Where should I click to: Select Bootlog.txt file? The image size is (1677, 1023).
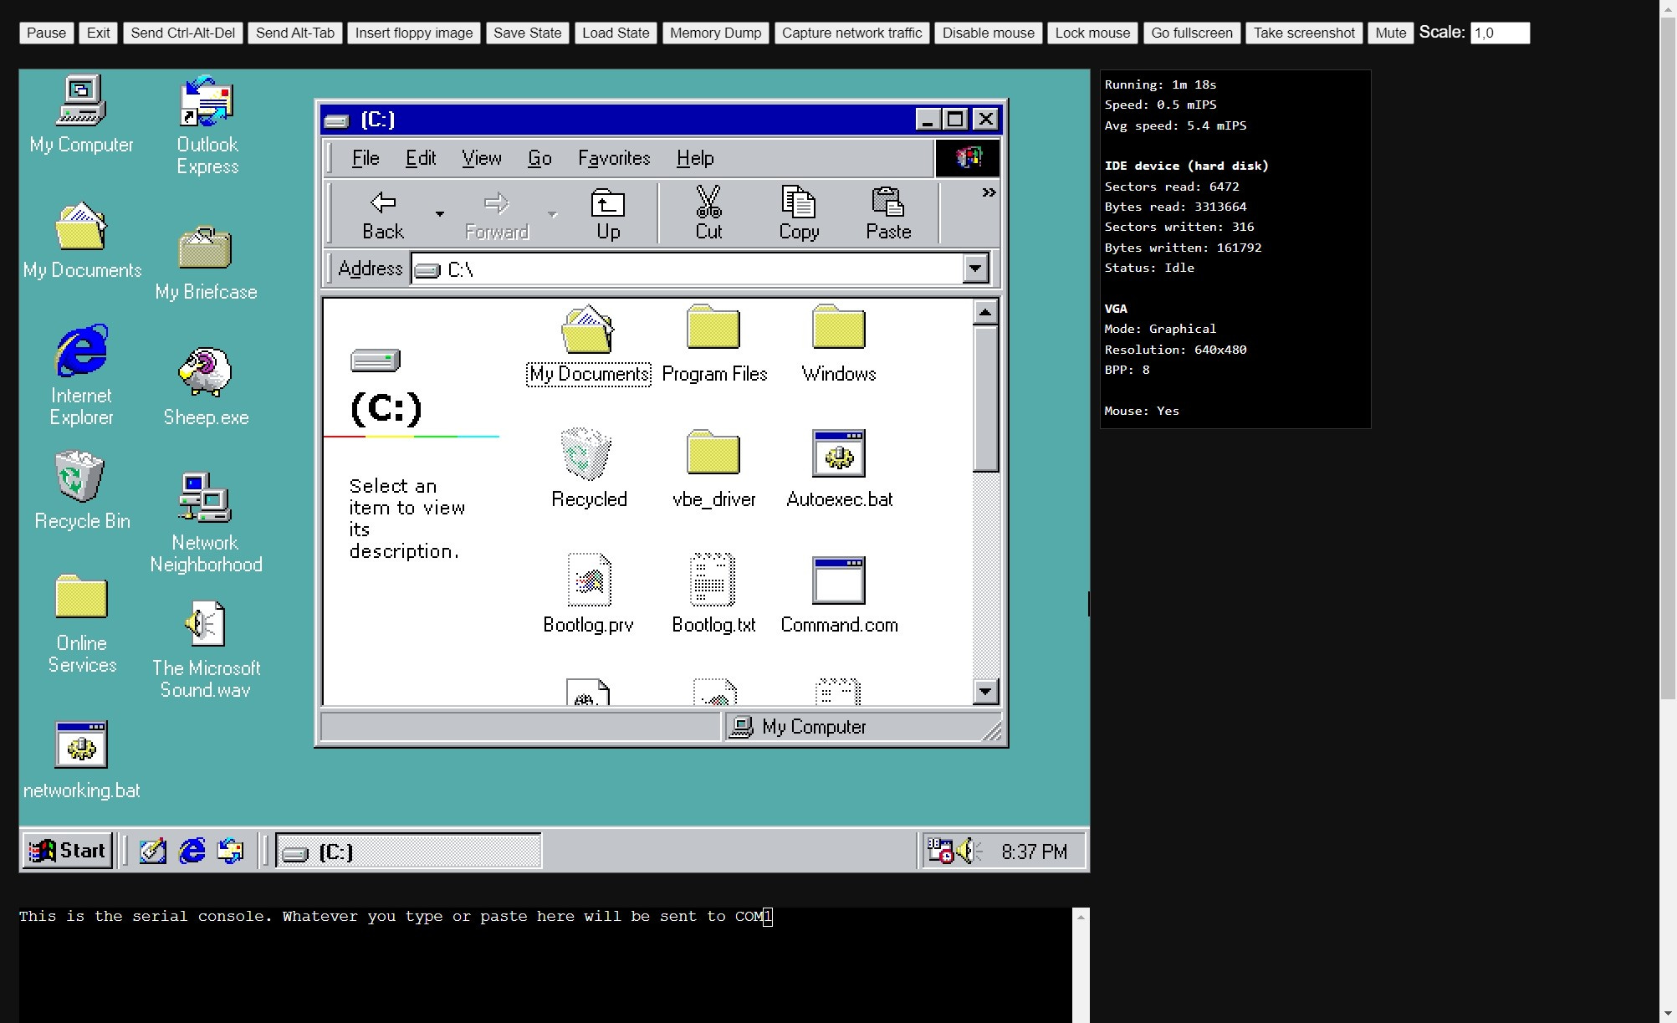pos(713,594)
